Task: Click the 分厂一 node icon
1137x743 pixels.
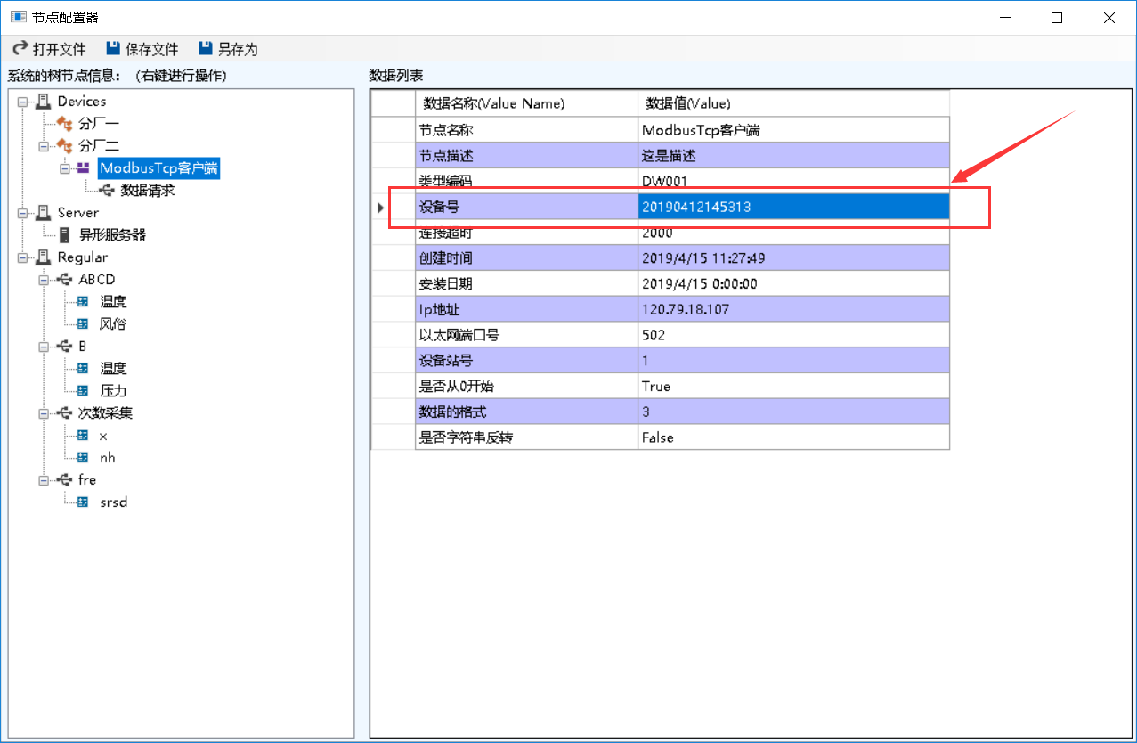Action: click(64, 123)
